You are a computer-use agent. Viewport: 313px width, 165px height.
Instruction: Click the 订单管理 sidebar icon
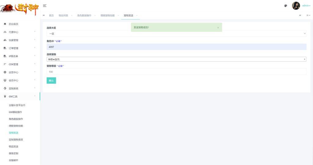point(5,48)
